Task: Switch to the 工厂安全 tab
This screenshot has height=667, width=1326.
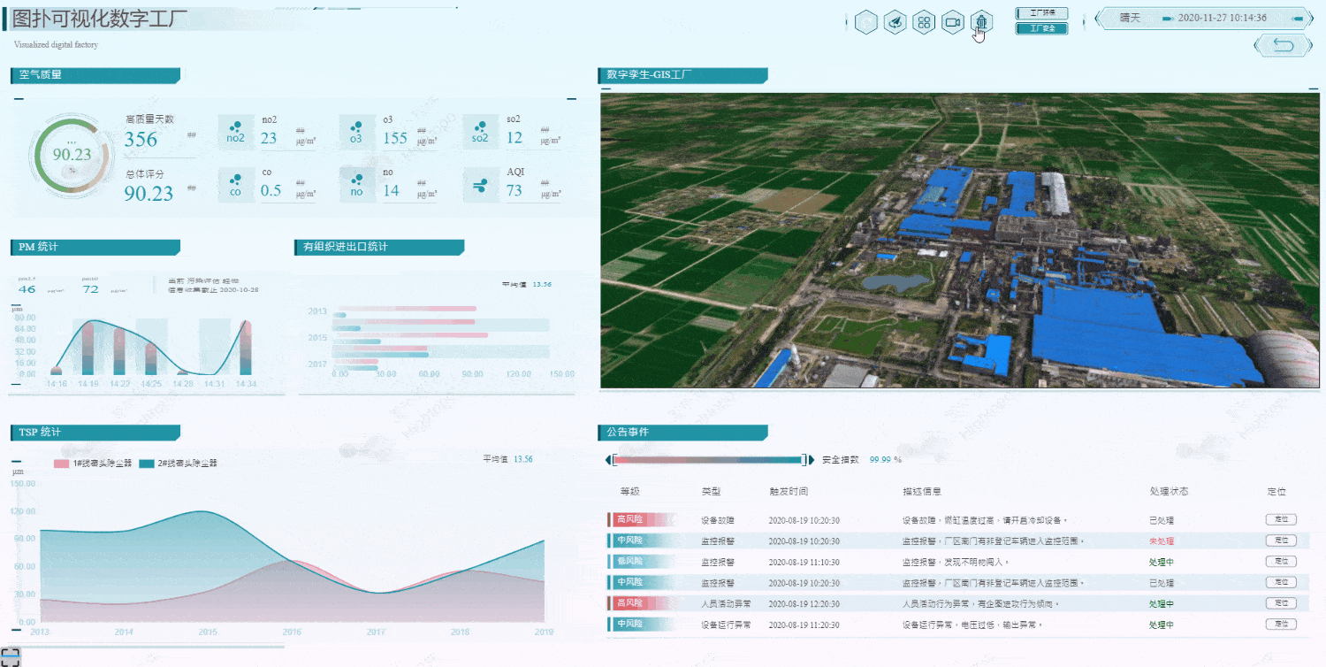Action: coord(1041,28)
